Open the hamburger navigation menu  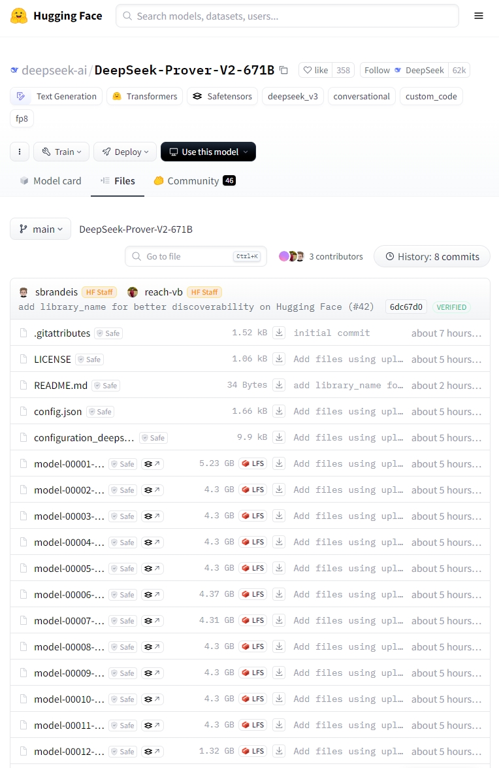point(479,16)
